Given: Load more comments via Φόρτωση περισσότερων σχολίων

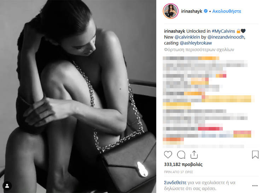Looking at the screenshot, I should (199, 50).
